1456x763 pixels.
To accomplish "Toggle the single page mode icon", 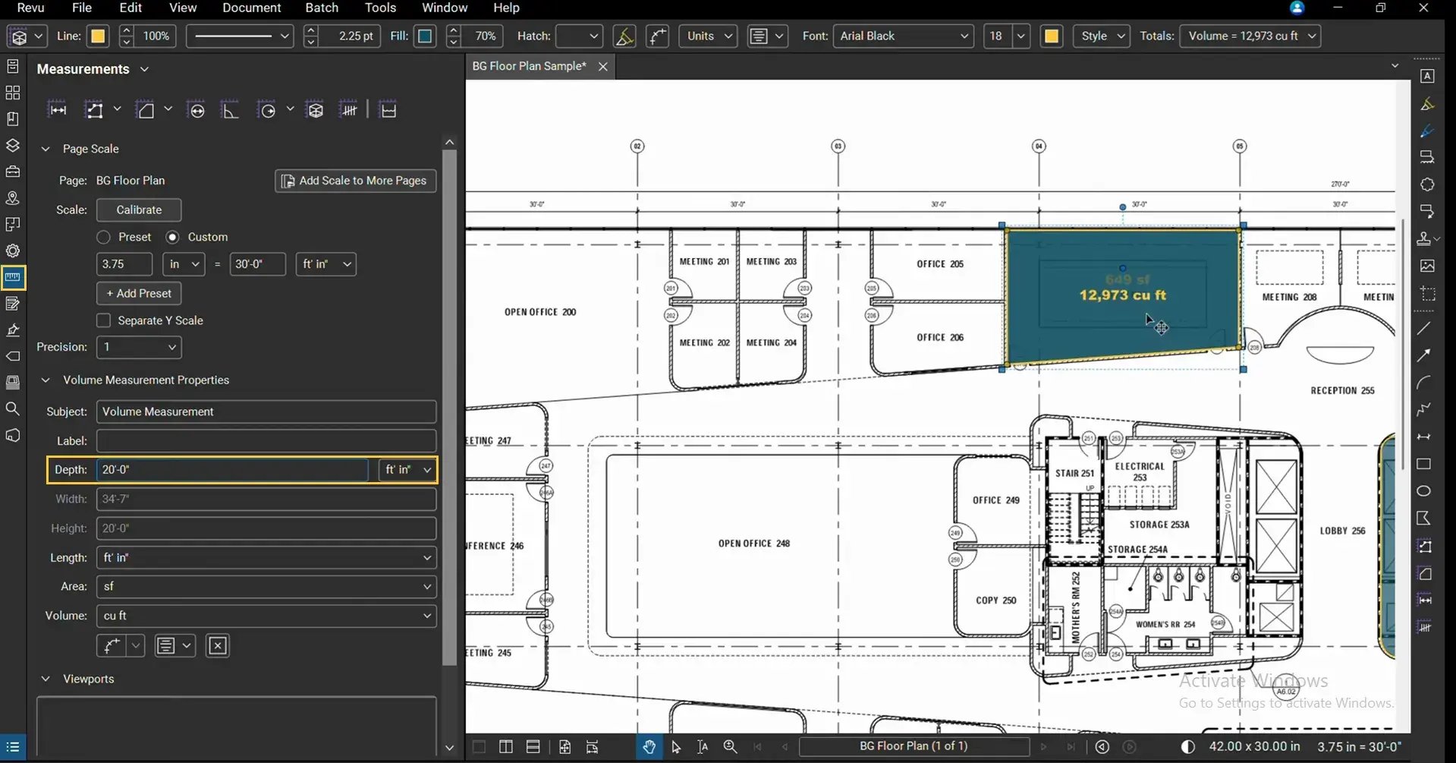I will (x=479, y=746).
